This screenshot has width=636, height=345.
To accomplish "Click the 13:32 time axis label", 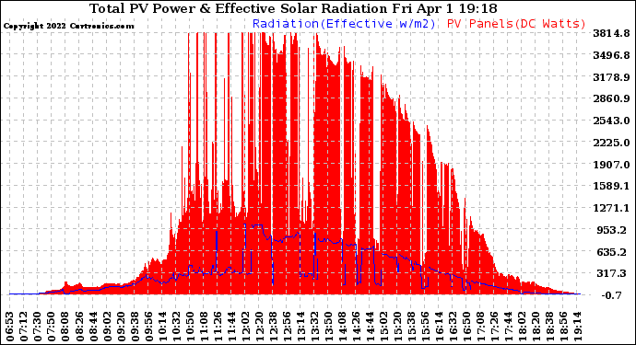I will pyautogui.click(x=315, y=327).
